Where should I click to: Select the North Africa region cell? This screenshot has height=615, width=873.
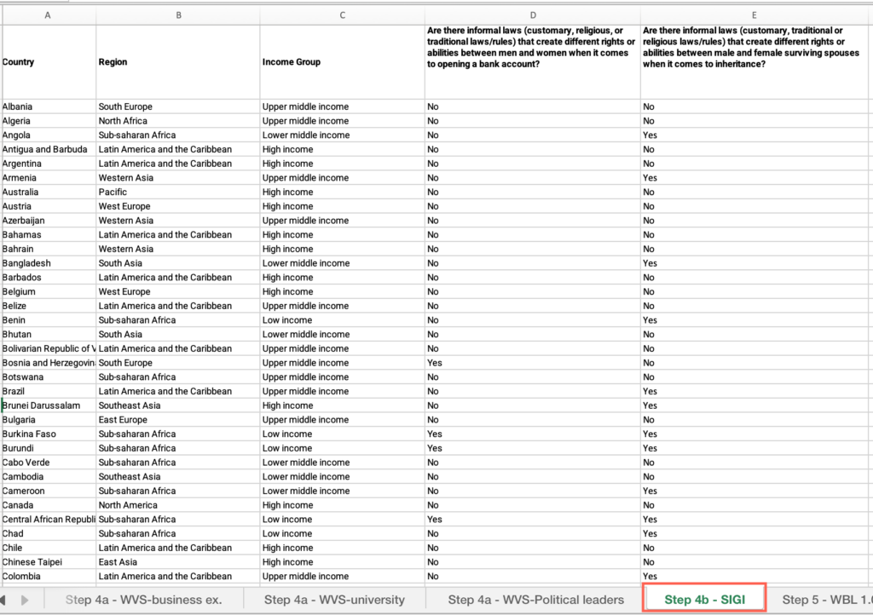[178, 121]
